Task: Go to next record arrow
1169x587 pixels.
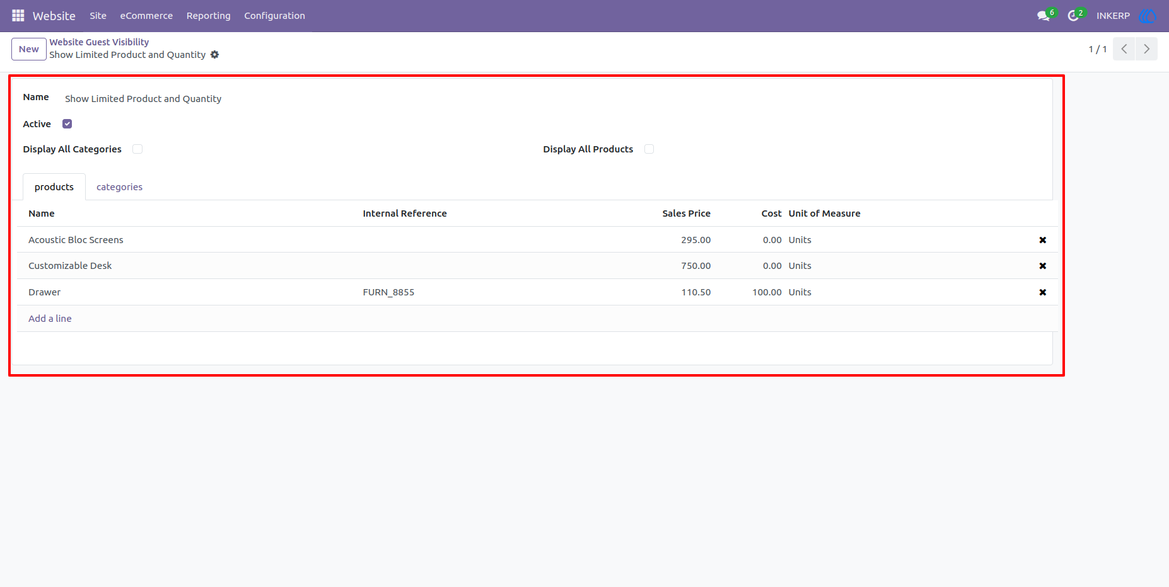Action: click(x=1147, y=49)
